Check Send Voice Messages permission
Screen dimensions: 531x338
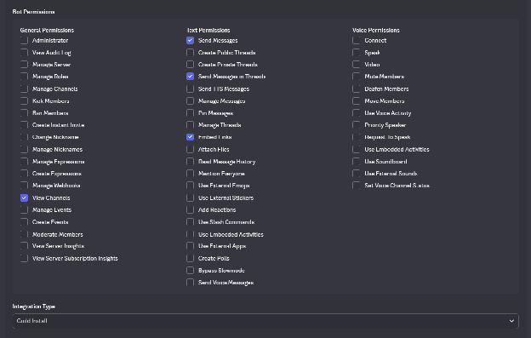point(190,282)
